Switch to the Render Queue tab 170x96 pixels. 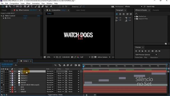coord(8,61)
